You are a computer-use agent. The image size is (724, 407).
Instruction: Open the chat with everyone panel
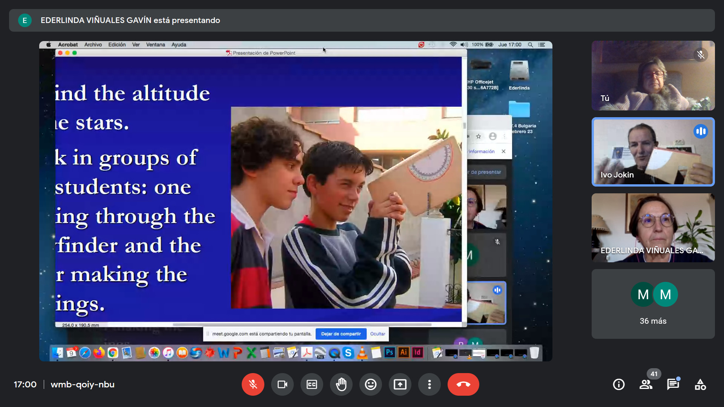click(673, 384)
